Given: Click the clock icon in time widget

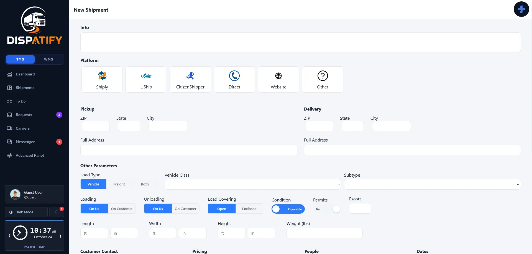Looking at the screenshot, I should click(x=20, y=233).
